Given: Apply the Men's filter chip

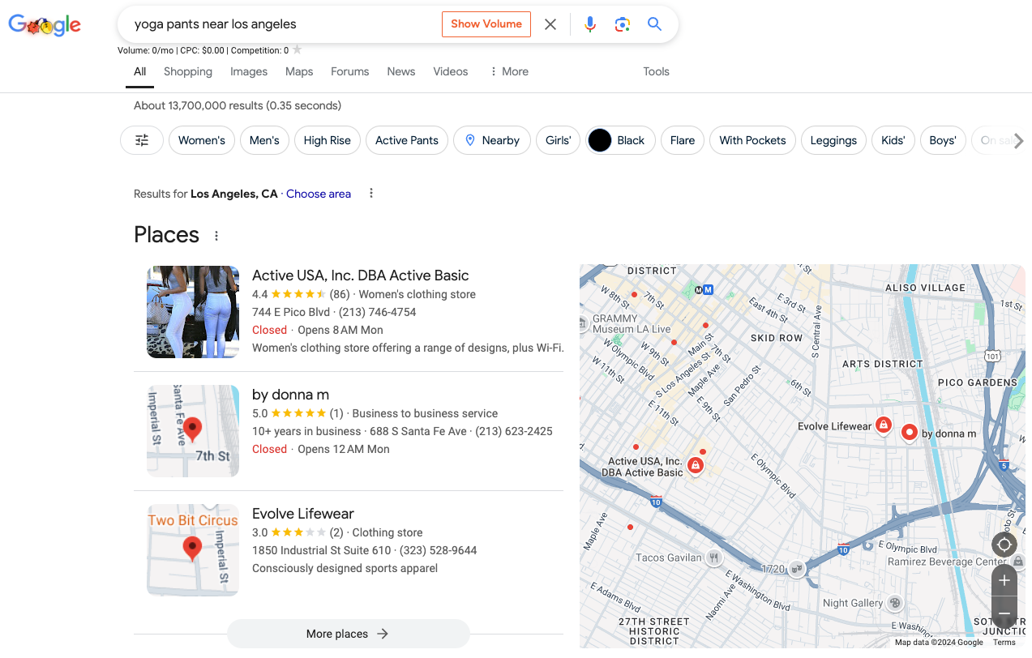Looking at the screenshot, I should tap(264, 140).
